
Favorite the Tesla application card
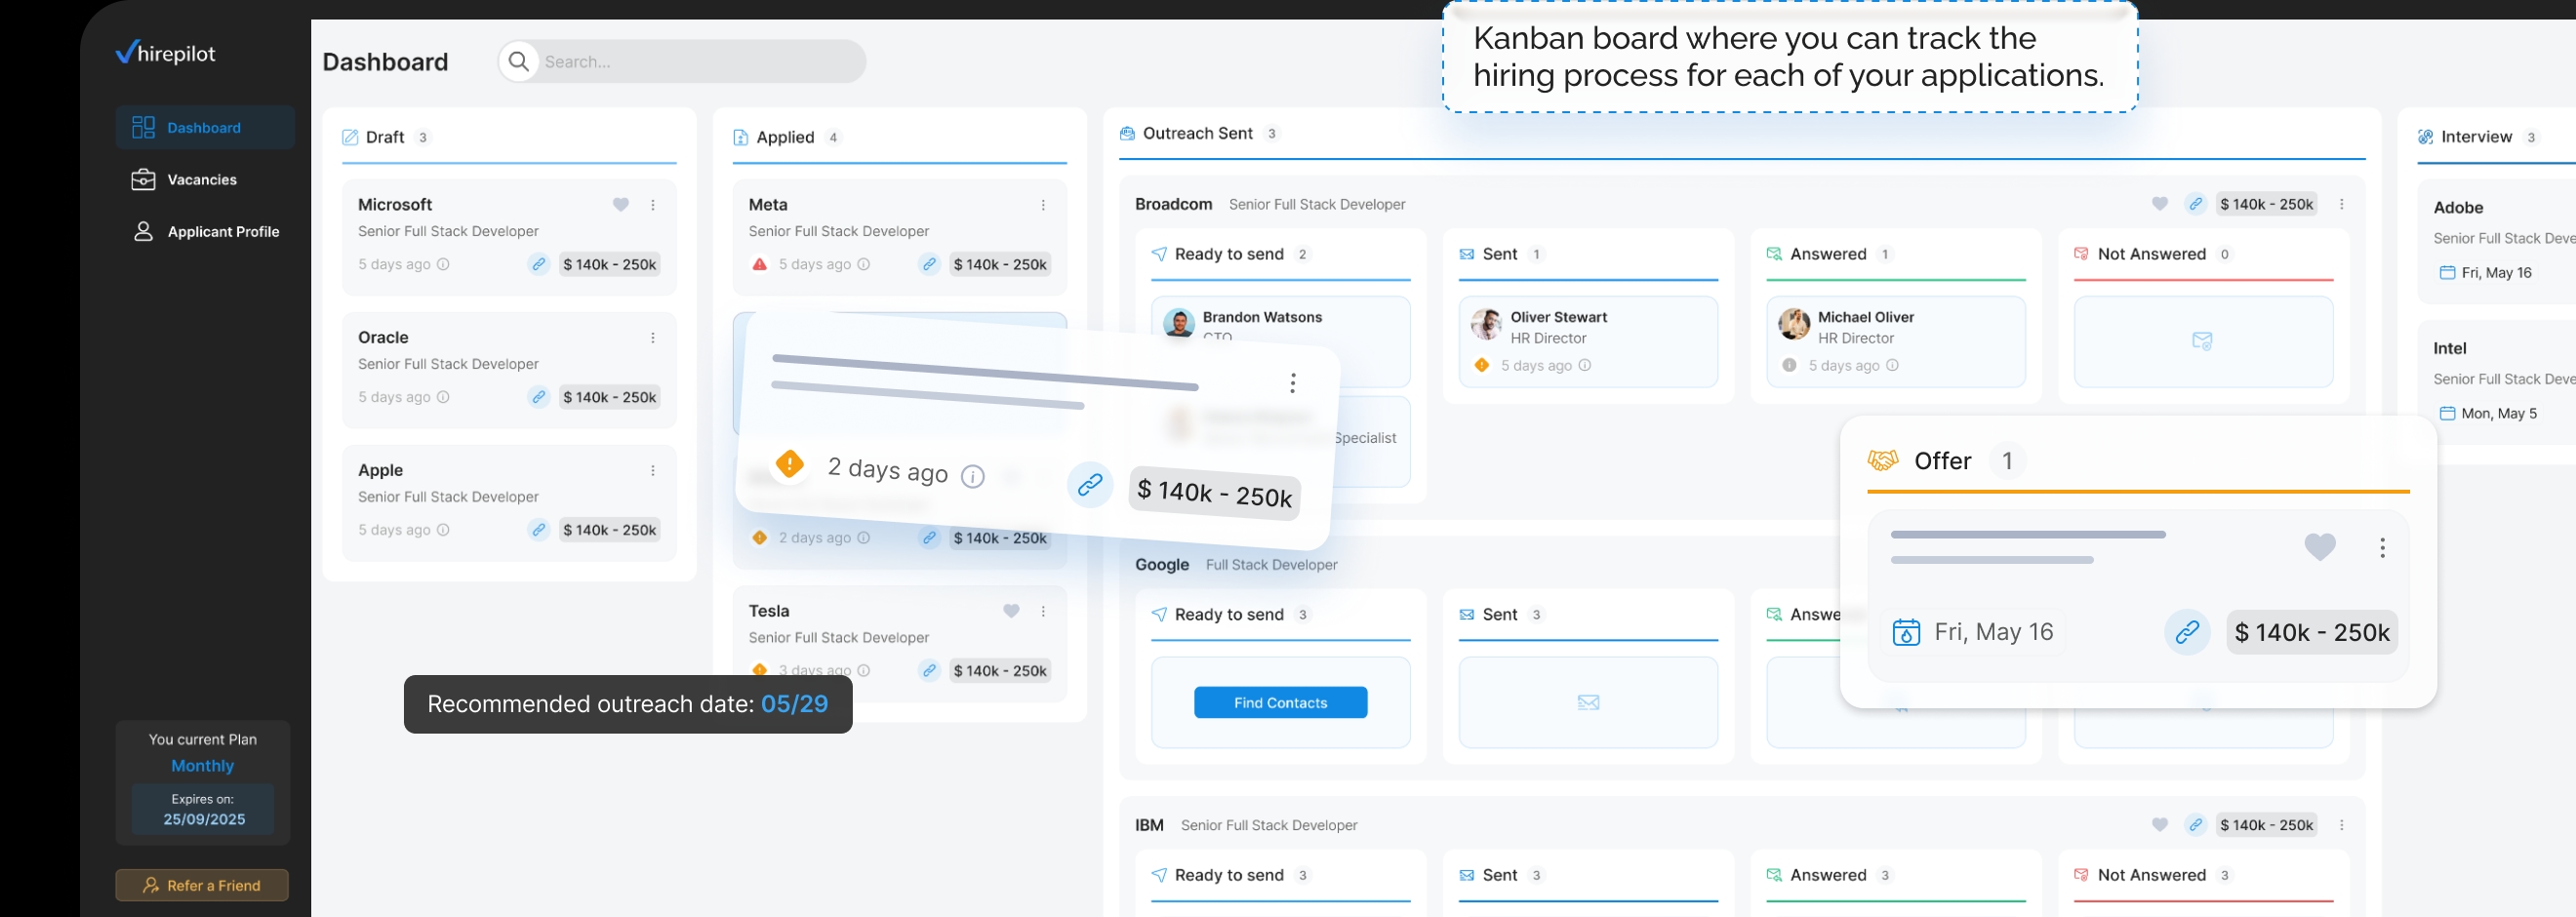1010,611
